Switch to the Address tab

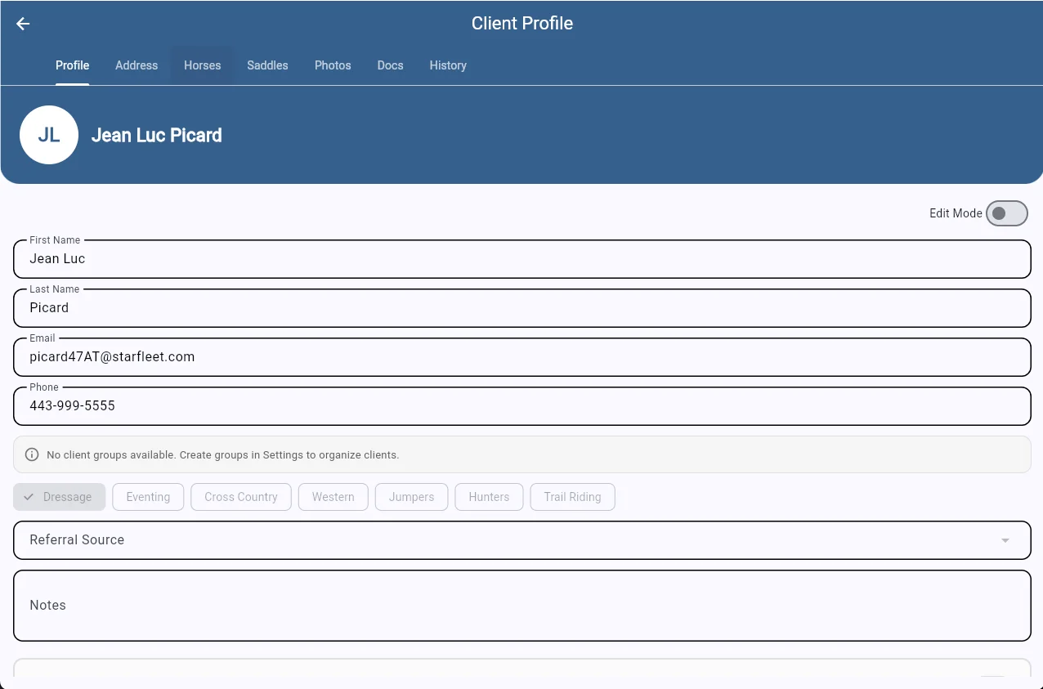pyautogui.click(x=137, y=65)
